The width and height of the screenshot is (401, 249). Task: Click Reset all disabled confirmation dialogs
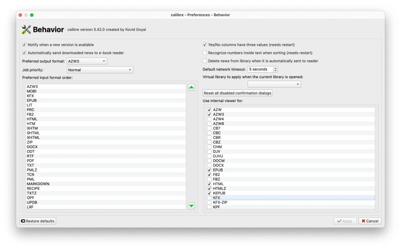tap(237, 93)
